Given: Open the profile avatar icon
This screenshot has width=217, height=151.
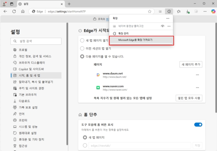Looking at the screenshot, I should (x=4, y=4).
